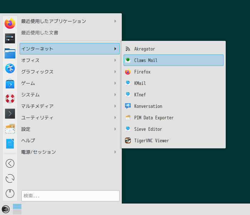Image resolution: width=250 pixels, height=215 pixels.
Task: Open the blue document writer icon
Action: (x=10, y=144)
